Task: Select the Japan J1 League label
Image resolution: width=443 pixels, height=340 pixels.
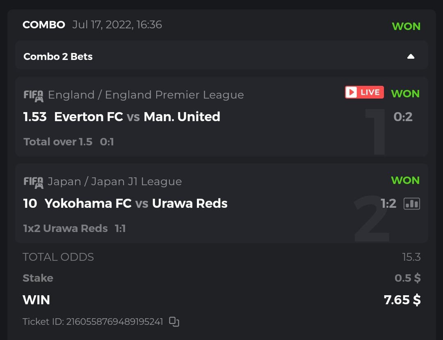Action: 115,182
